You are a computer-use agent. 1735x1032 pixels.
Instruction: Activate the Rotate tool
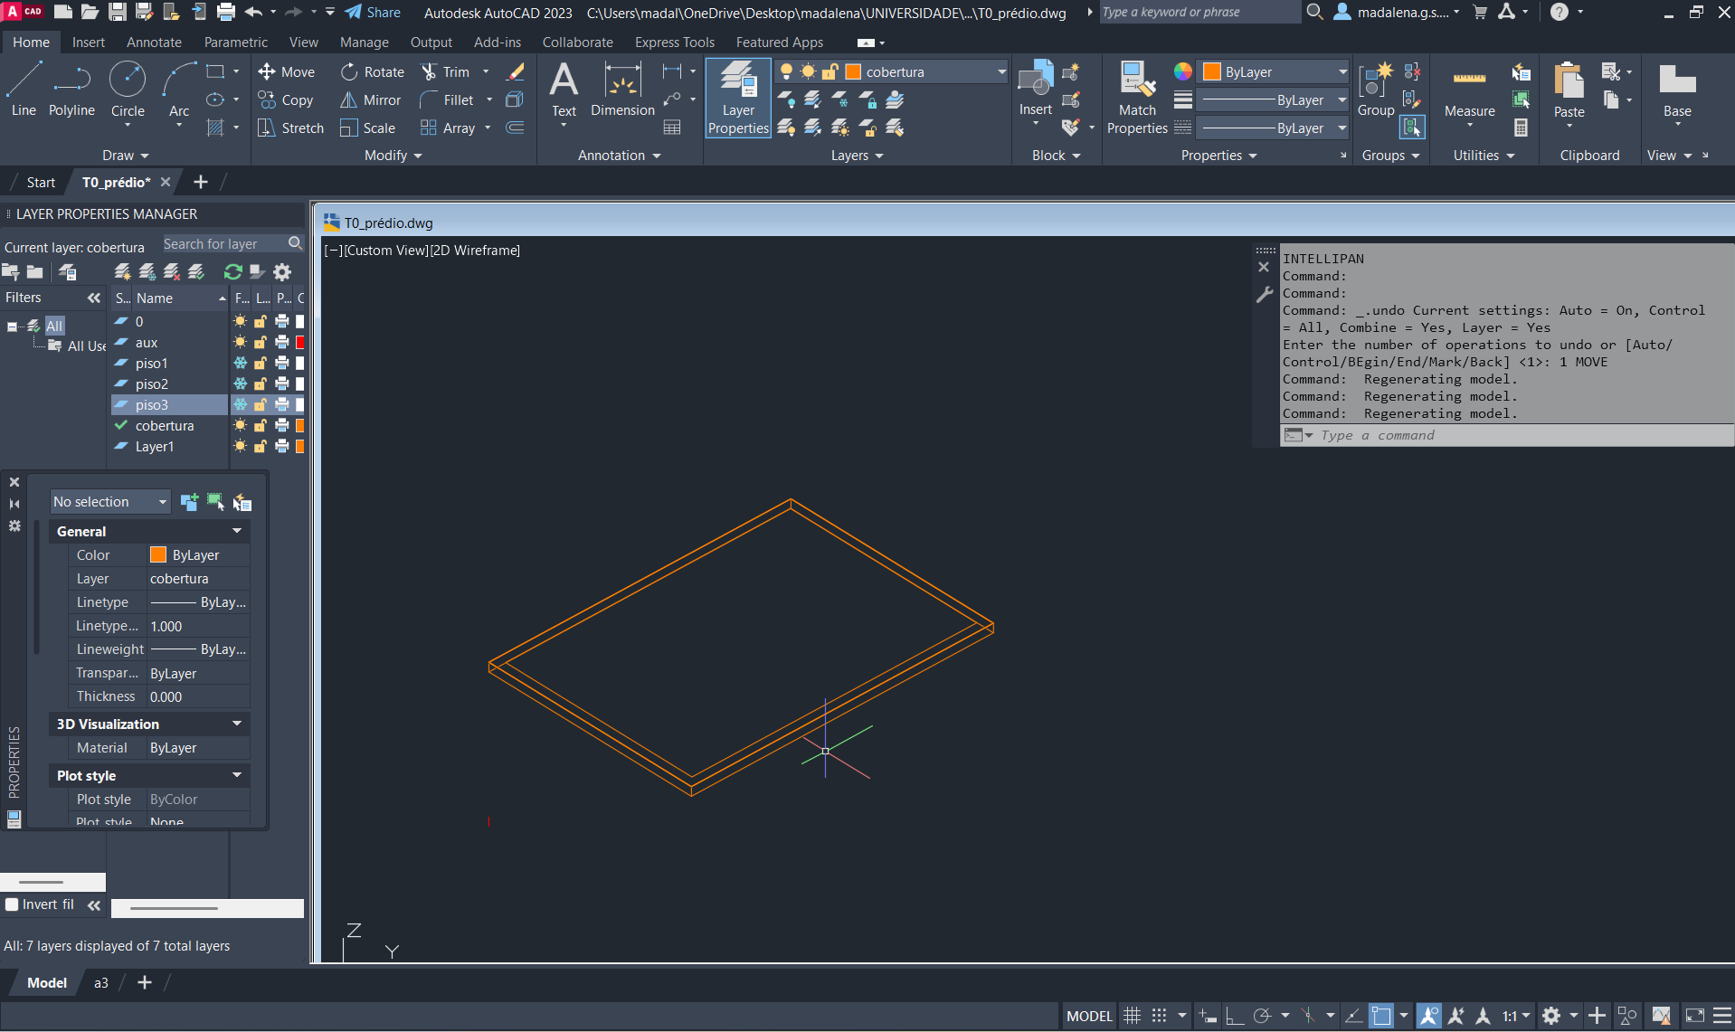(x=373, y=72)
